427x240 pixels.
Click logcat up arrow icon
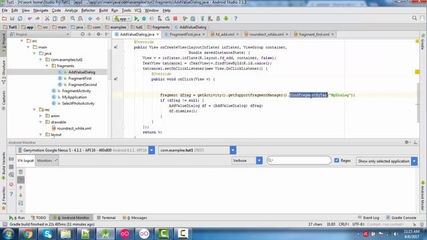pyautogui.click(x=21, y=187)
